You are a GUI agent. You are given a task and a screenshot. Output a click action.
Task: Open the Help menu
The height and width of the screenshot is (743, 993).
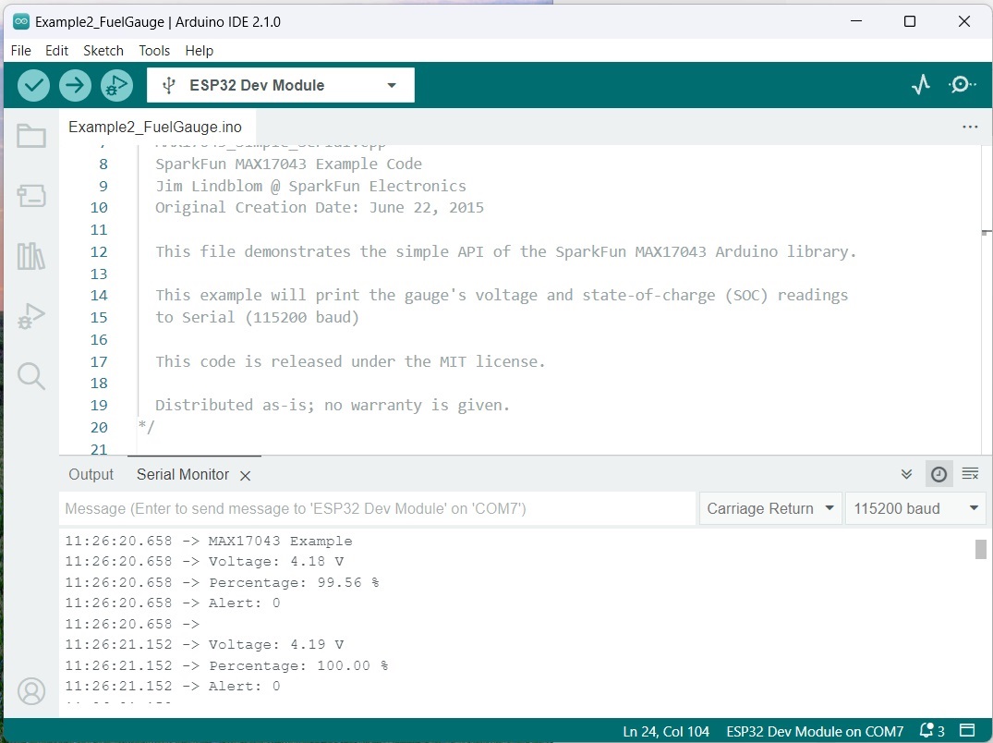199,51
